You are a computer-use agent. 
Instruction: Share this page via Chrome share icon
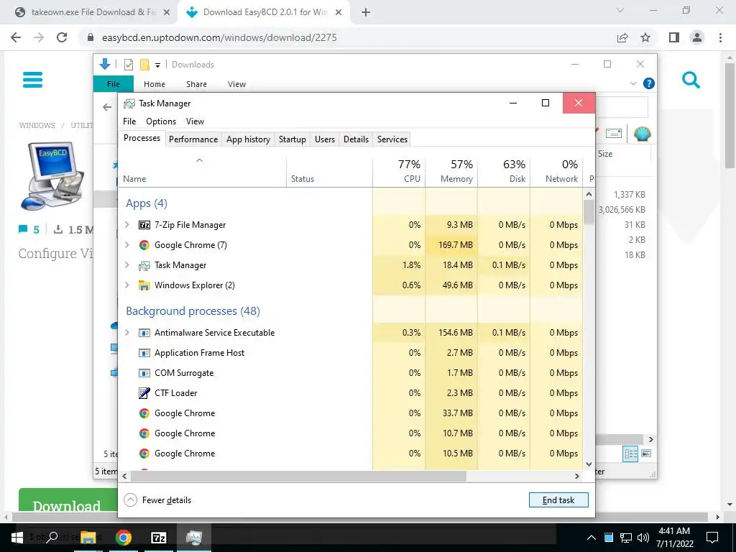pyautogui.click(x=622, y=37)
